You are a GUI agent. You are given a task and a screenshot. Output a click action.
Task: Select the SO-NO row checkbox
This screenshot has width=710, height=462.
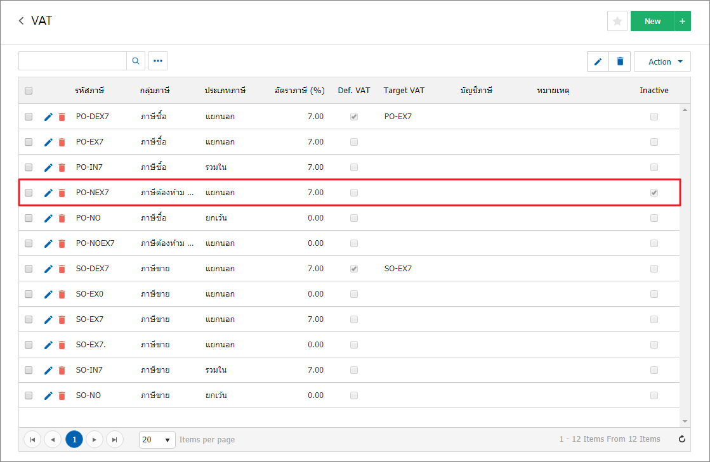tap(29, 395)
